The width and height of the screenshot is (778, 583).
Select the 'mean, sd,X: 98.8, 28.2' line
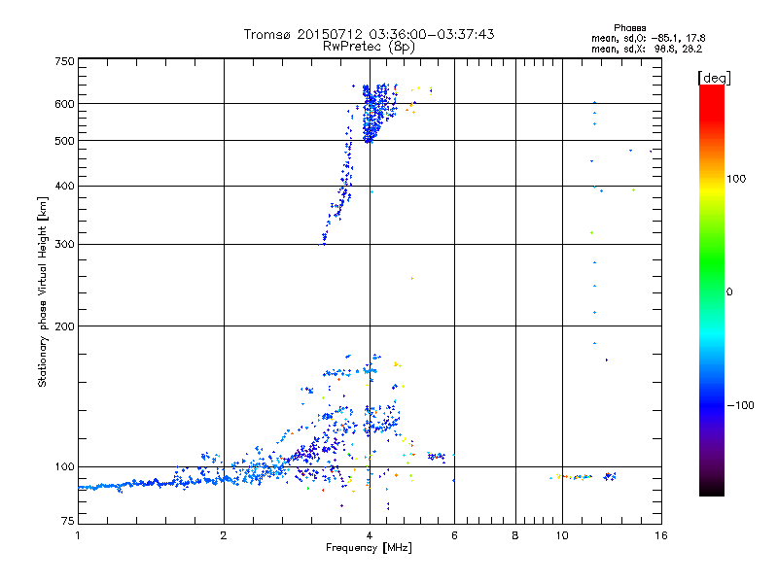click(647, 49)
